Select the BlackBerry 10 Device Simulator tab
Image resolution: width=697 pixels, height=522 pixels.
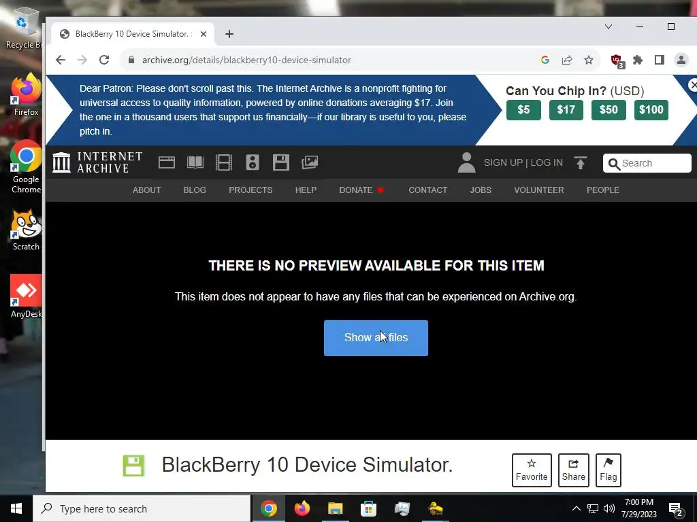point(133,34)
